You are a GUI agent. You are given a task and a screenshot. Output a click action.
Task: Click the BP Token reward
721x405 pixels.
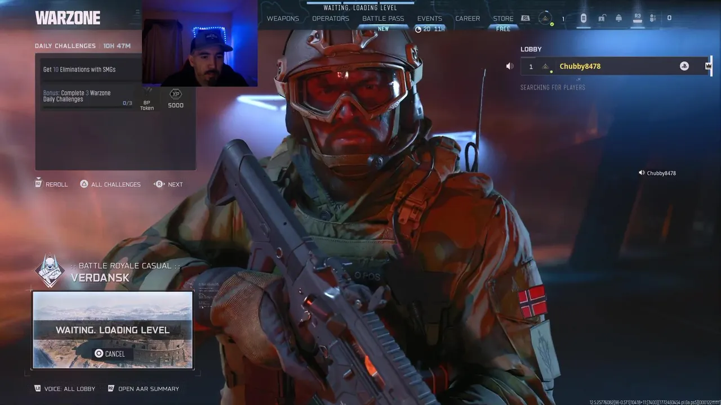click(x=147, y=99)
